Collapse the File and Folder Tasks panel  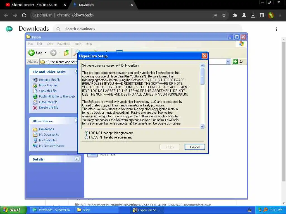(x=77, y=71)
